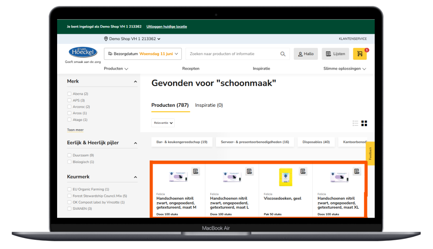Switch to list view layout icon
The image size is (433, 249).
click(x=355, y=123)
